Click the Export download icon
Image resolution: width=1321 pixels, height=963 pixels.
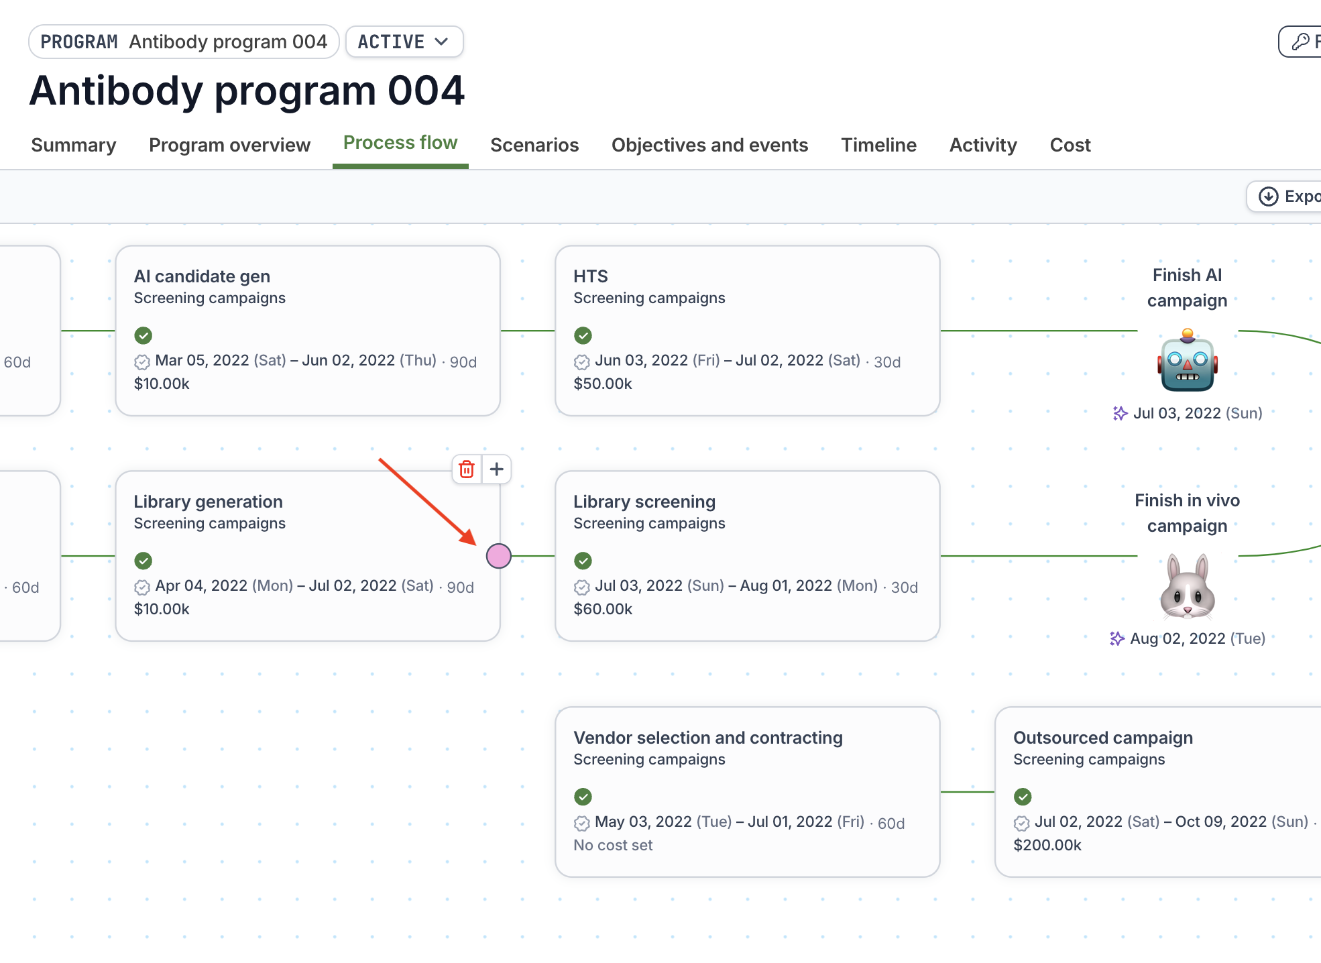pos(1268,196)
